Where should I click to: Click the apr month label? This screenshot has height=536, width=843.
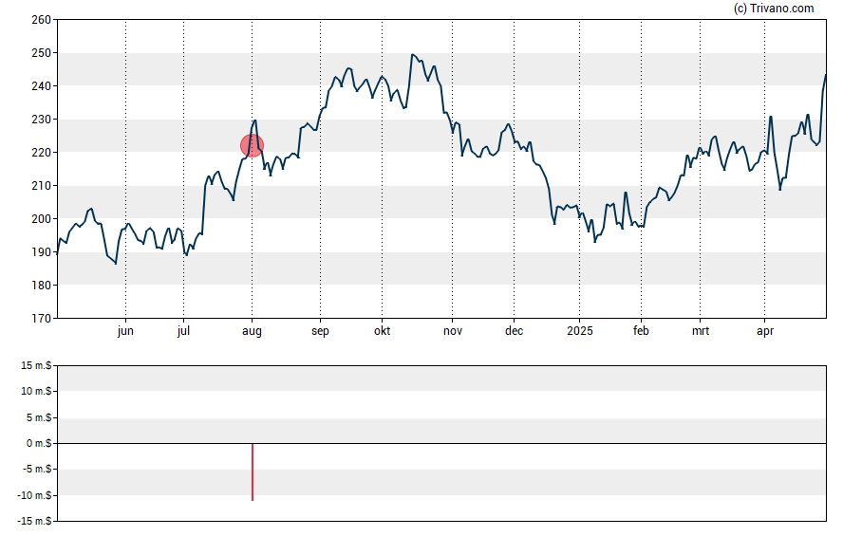(x=764, y=331)
